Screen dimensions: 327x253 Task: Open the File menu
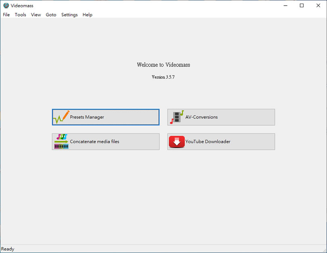(6, 15)
